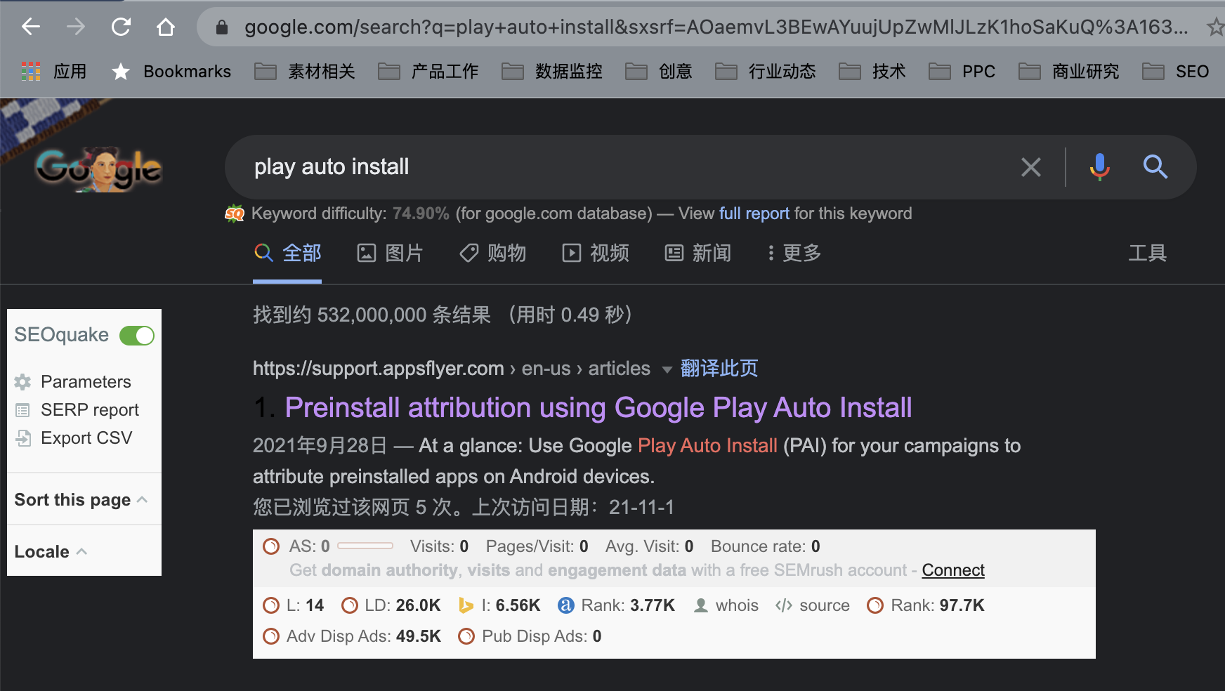The width and height of the screenshot is (1225, 691).
Task: Open the SEOquake full report link
Action: tap(754, 213)
